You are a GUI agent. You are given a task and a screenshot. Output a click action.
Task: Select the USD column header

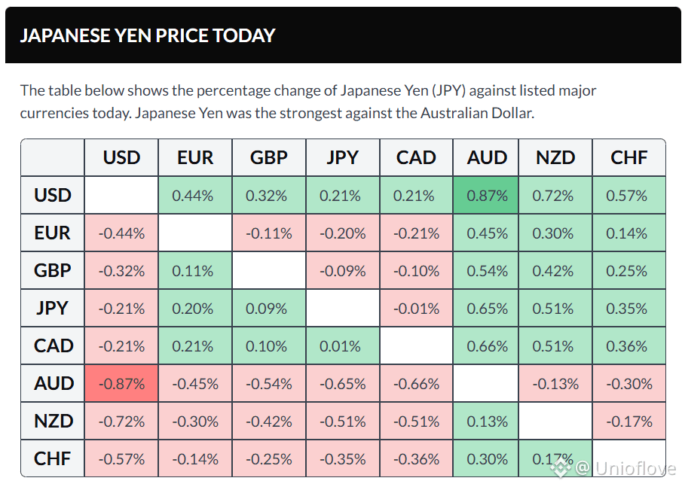pyautogui.click(x=121, y=157)
